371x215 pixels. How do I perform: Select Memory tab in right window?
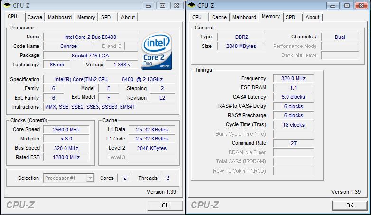coord(271,16)
